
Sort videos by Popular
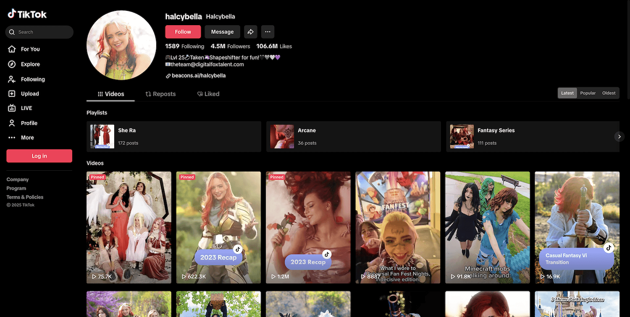tap(588, 93)
